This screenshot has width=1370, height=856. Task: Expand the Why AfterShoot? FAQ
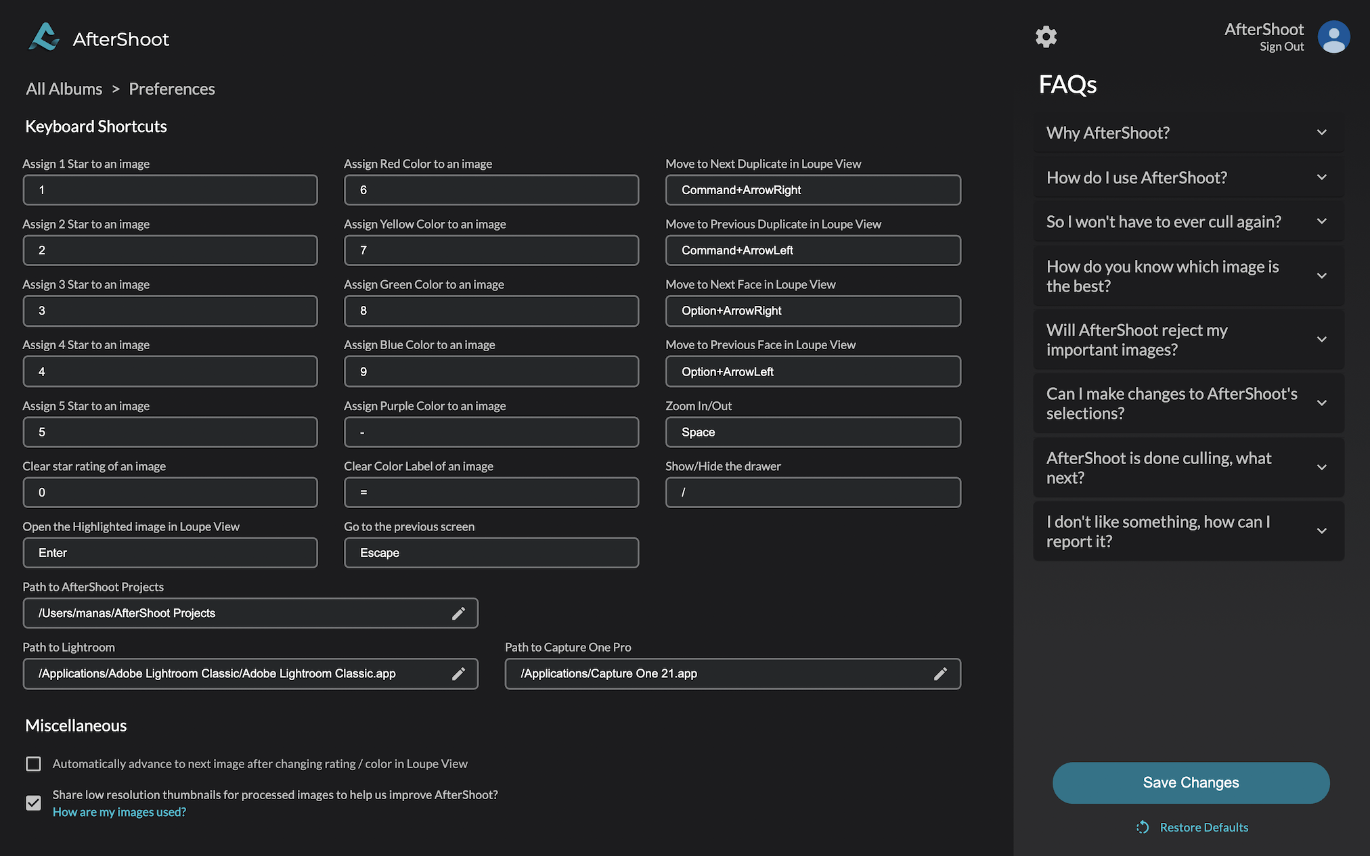(1189, 133)
